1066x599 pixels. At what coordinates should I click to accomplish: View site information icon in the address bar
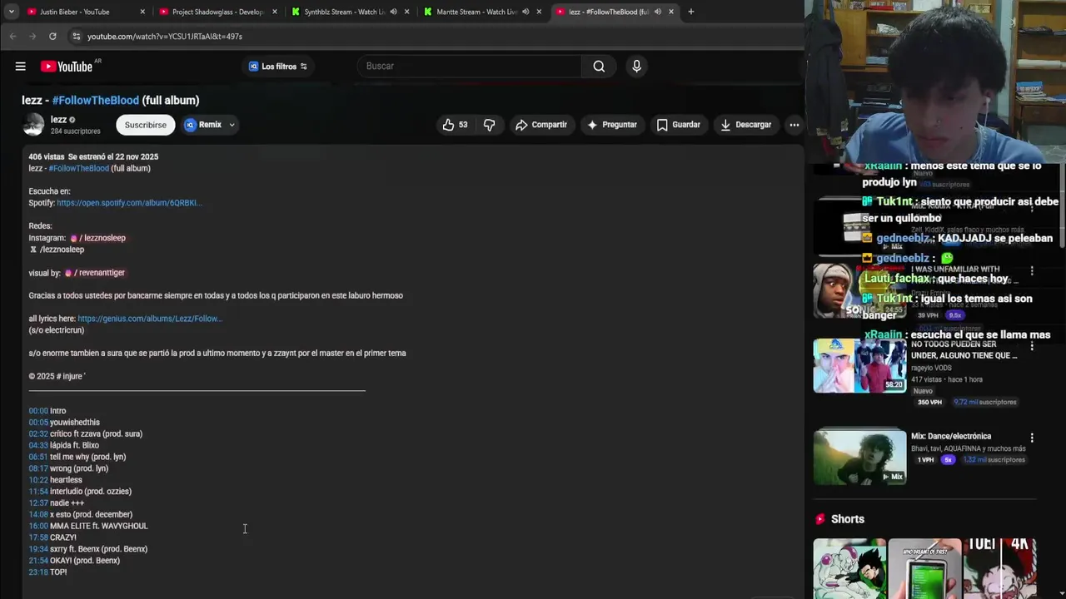[x=76, y=37]
